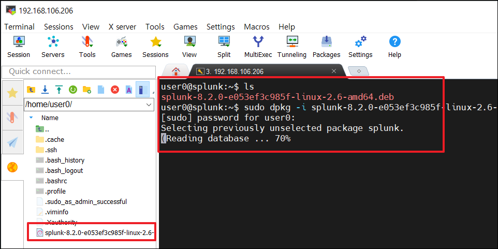Click the View toolbar icon
The height and width of the screenshot is (249, 498).
point(189,47)
